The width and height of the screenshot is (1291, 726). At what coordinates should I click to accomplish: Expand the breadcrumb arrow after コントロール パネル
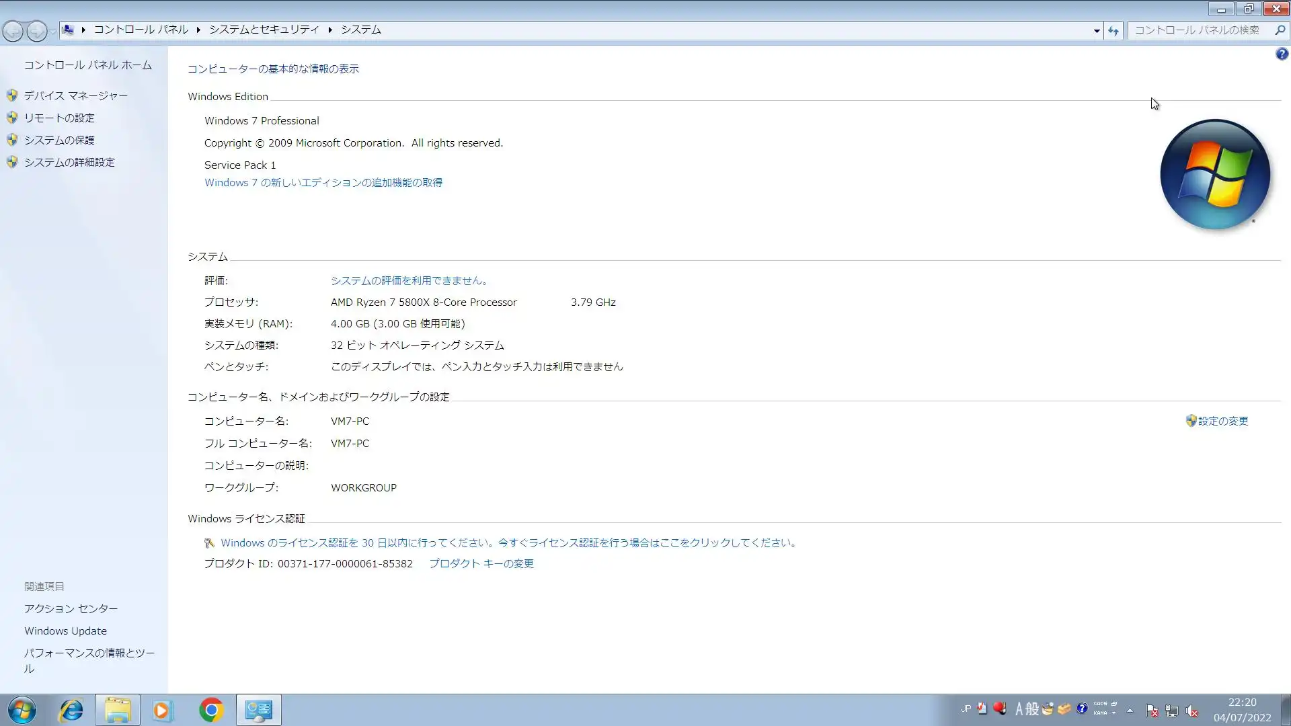coord(198,30)
